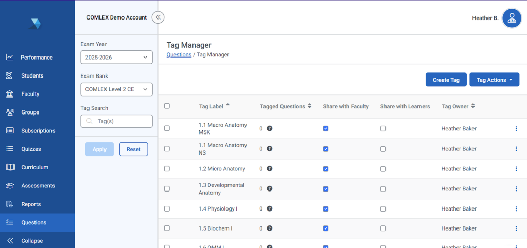Viewport: 527px width, 248px height.
Task: Sort by Tag Owner column
Action: click(473, 106)
